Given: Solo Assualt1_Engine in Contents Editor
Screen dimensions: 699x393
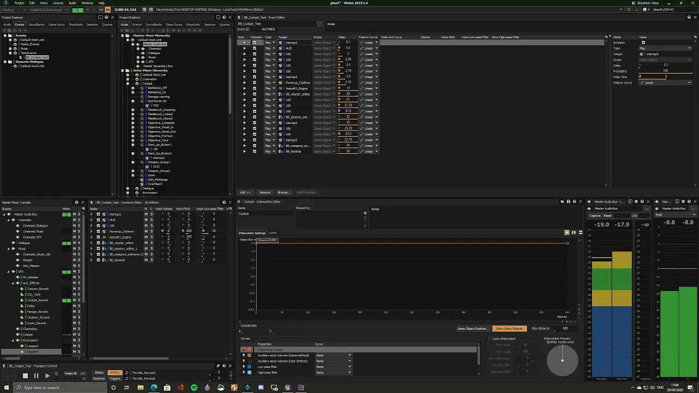Looking at the screenshot, I should tap(151, 237).
